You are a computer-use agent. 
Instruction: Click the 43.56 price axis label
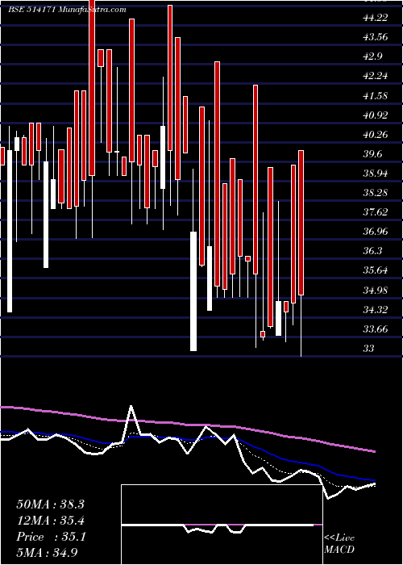(376, 37)
